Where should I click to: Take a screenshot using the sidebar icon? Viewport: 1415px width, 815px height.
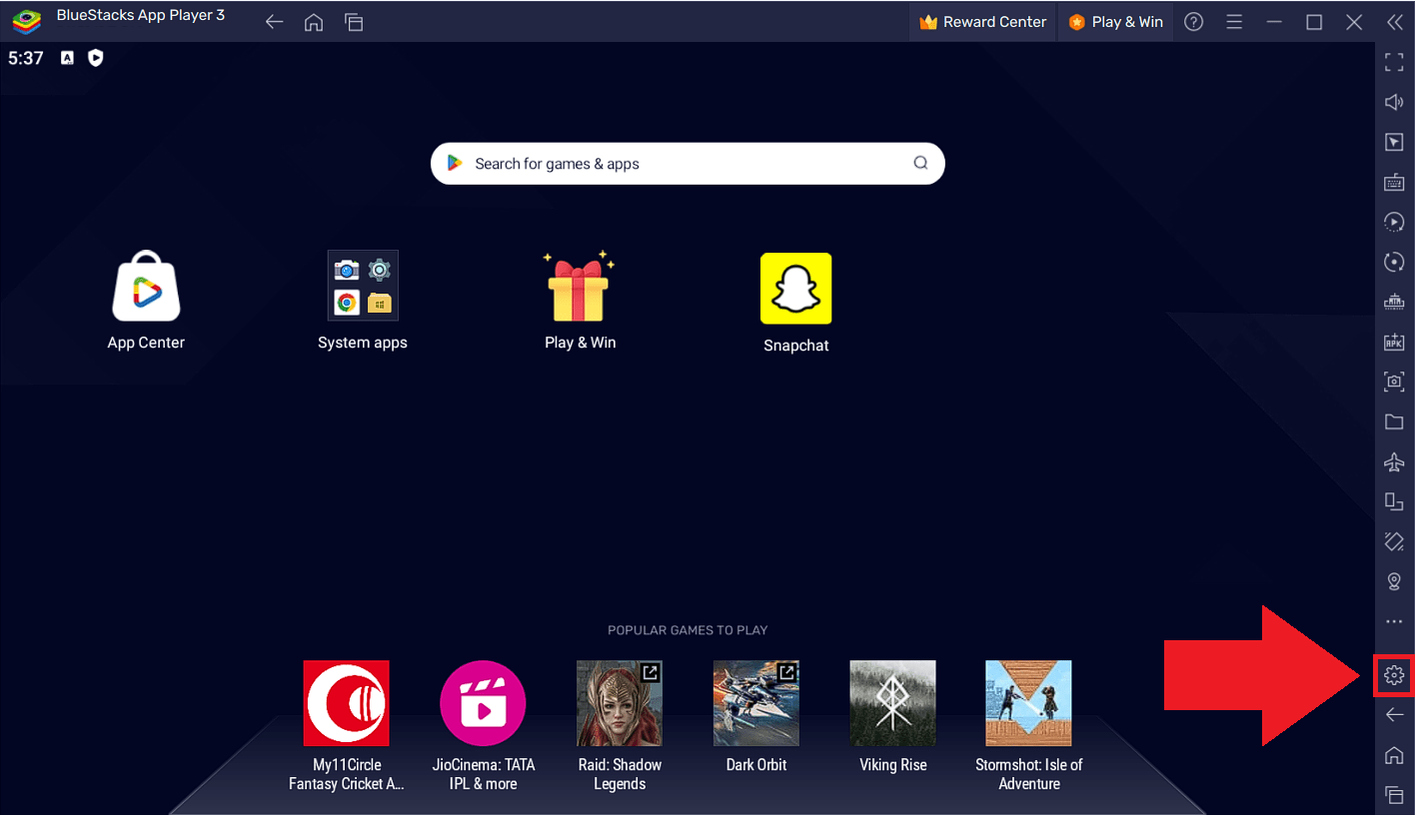1394,381
